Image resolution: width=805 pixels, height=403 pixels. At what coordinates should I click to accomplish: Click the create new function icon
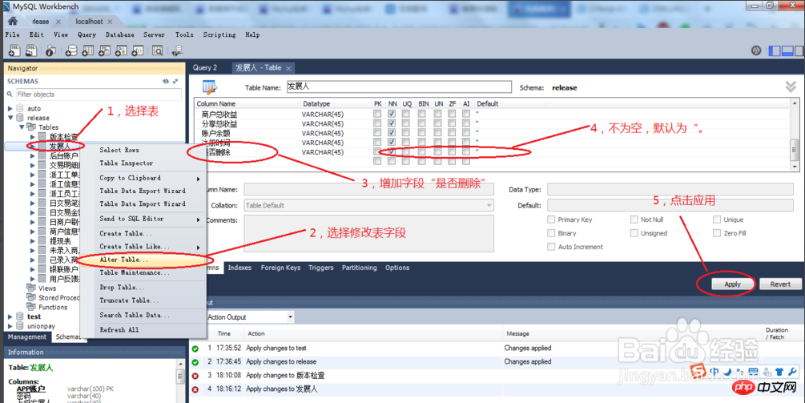pyautogui.click(x=138, y=50)
